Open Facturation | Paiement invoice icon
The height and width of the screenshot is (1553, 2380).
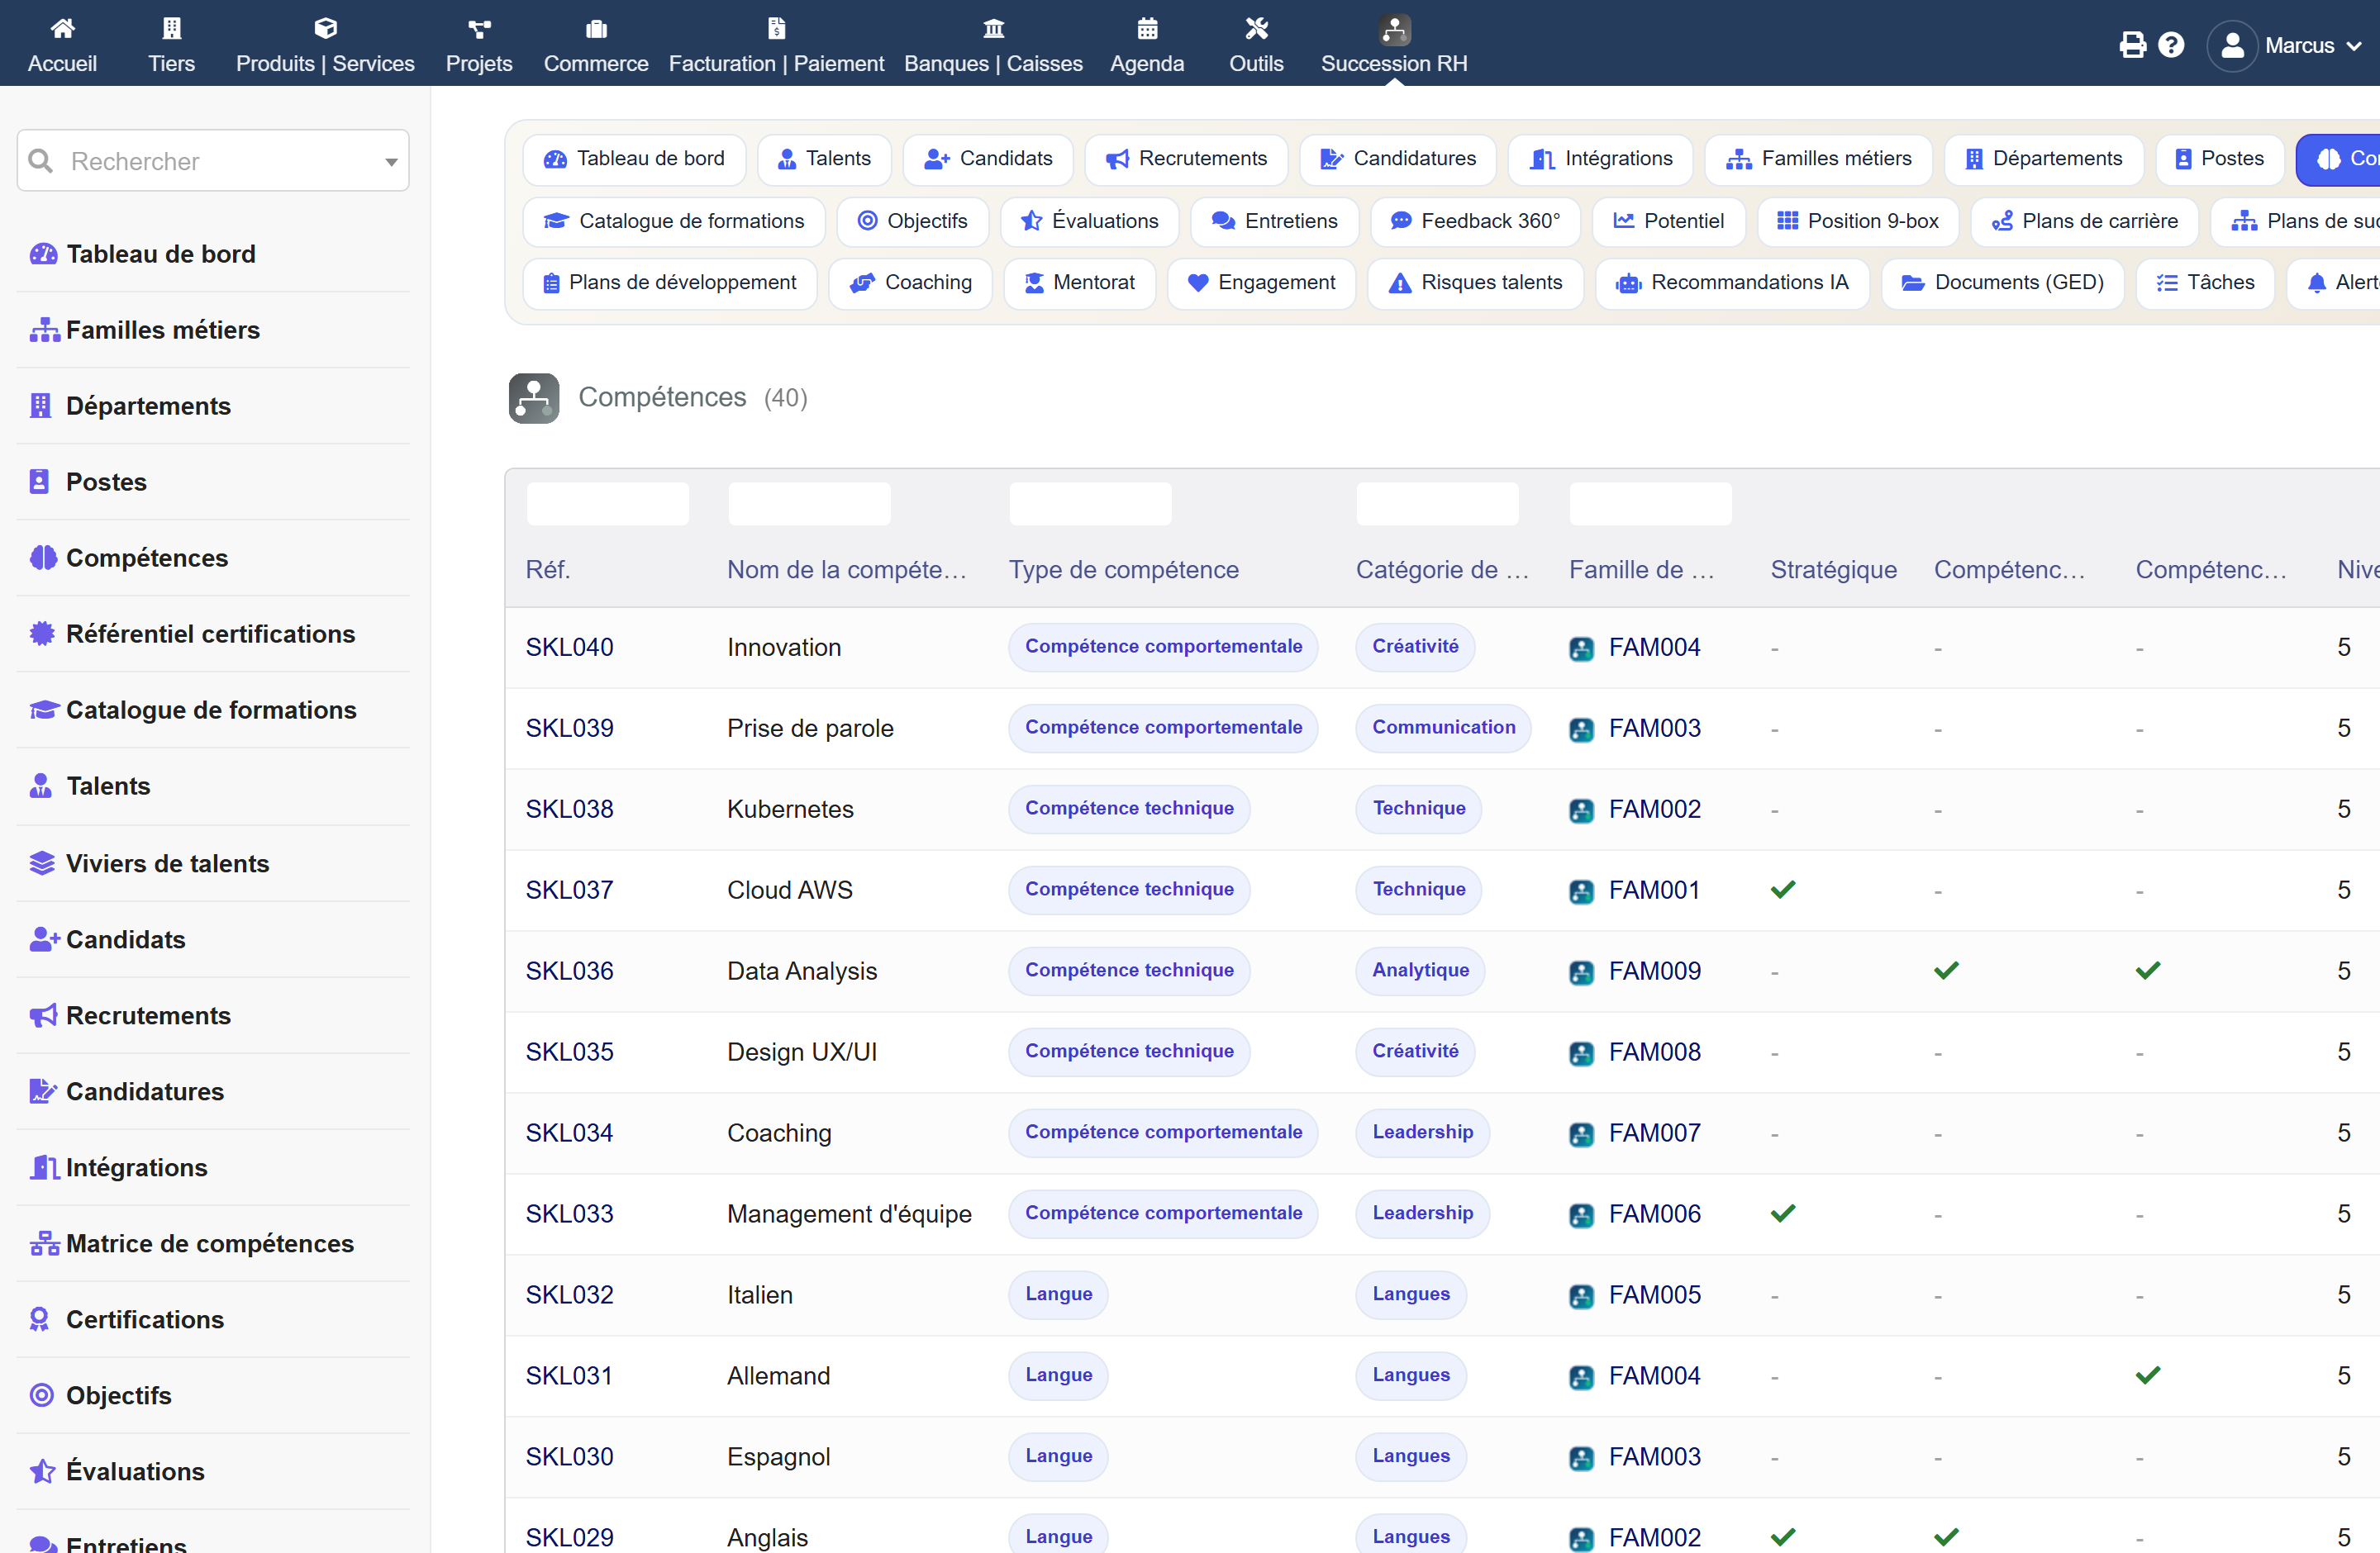(776, 28)
